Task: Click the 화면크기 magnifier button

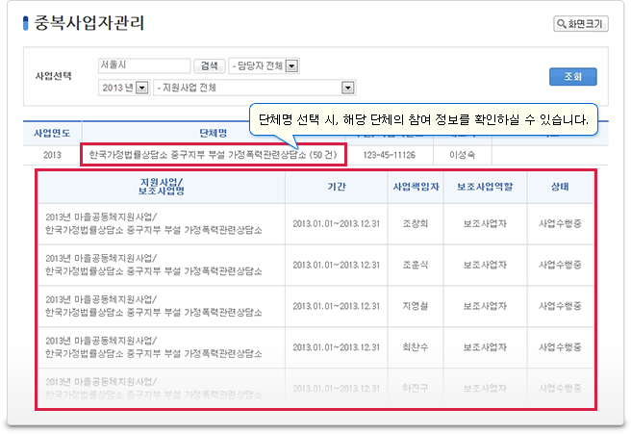Action: pos(580,24)
